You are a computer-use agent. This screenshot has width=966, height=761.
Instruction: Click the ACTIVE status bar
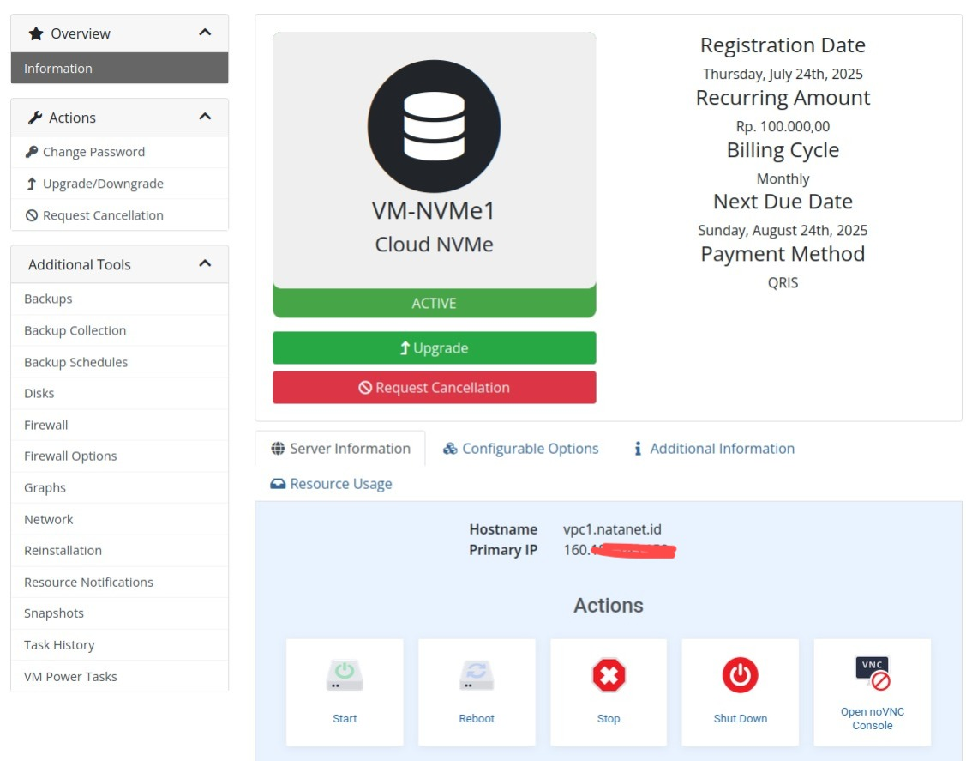(435, 303)
